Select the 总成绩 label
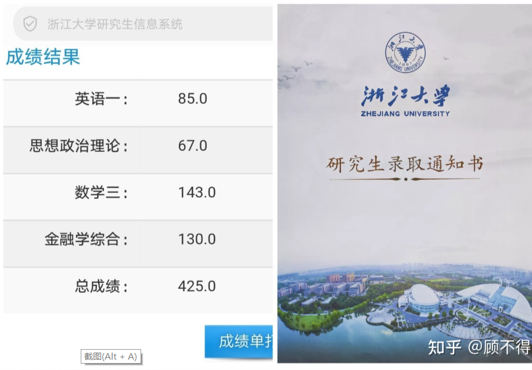 click(x=102, y=286)
